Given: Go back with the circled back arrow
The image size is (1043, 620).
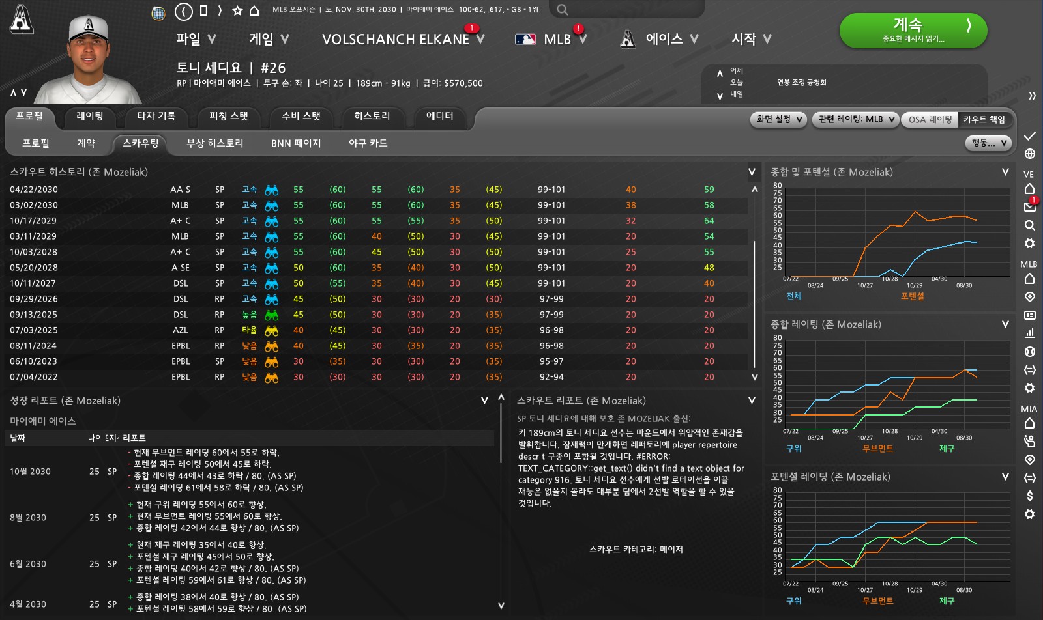Looking at the screenshot, I should [x=184, y=11].
